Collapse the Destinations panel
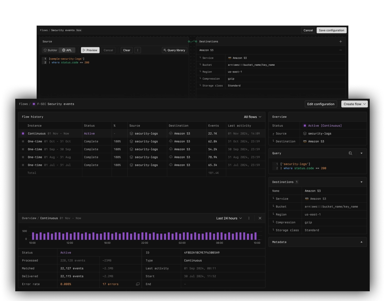This screenshot has width=385, height=301. tap(362, 182)
